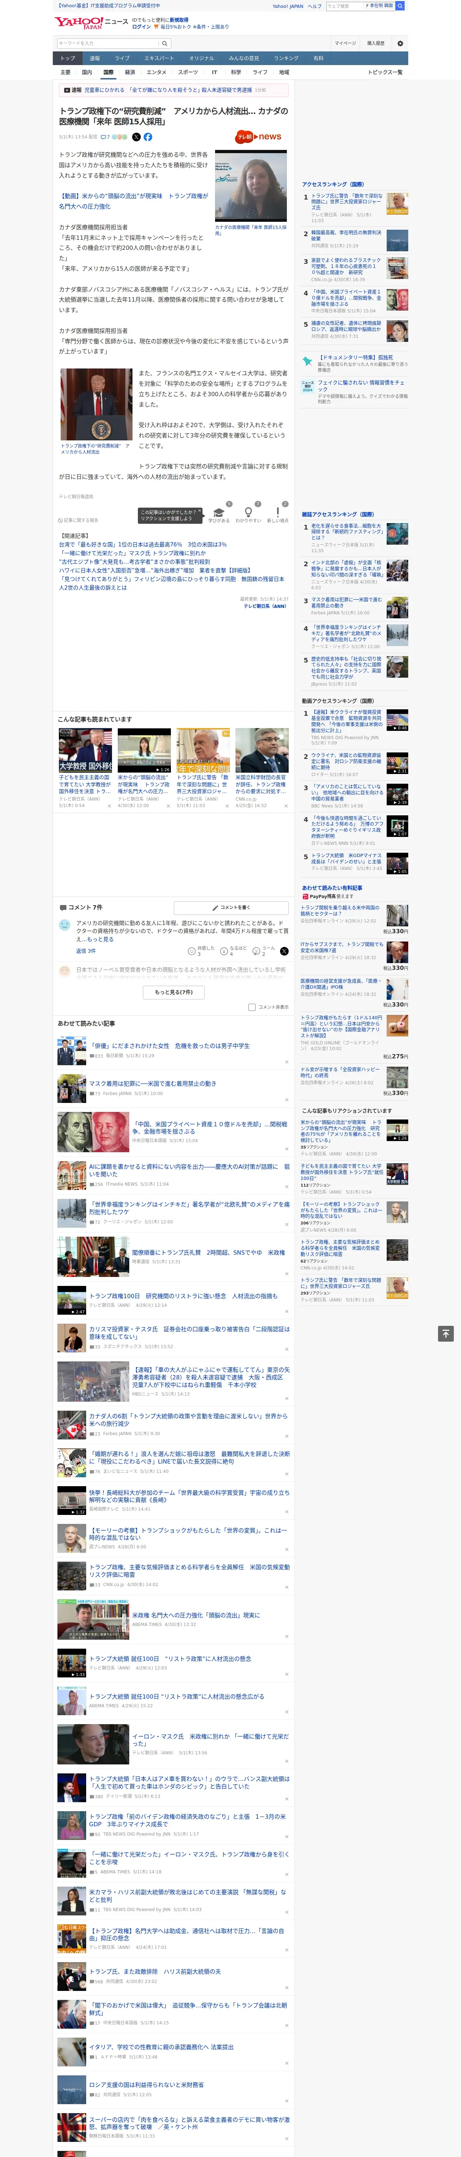The width and height of the screenshot is (461, 2157).
Task: Click the Trump podium photo in article
Action: pos(96,404)
